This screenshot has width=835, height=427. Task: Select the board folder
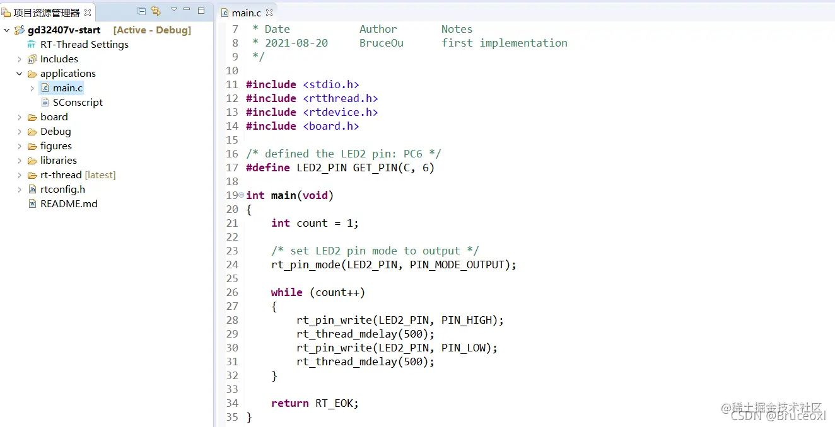point(54,117)
